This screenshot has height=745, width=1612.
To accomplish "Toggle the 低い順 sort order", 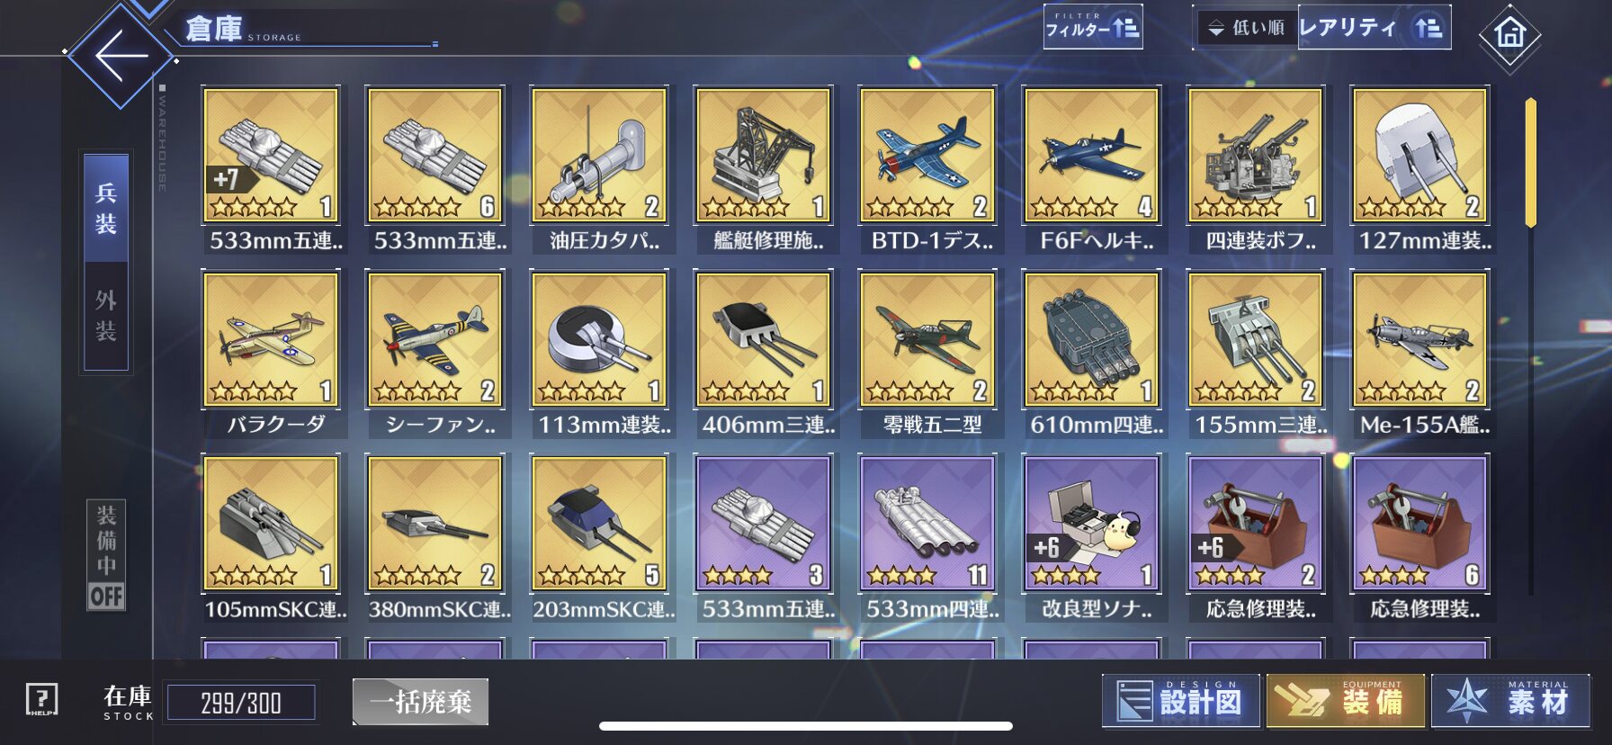I will (x=1246, y=28).
